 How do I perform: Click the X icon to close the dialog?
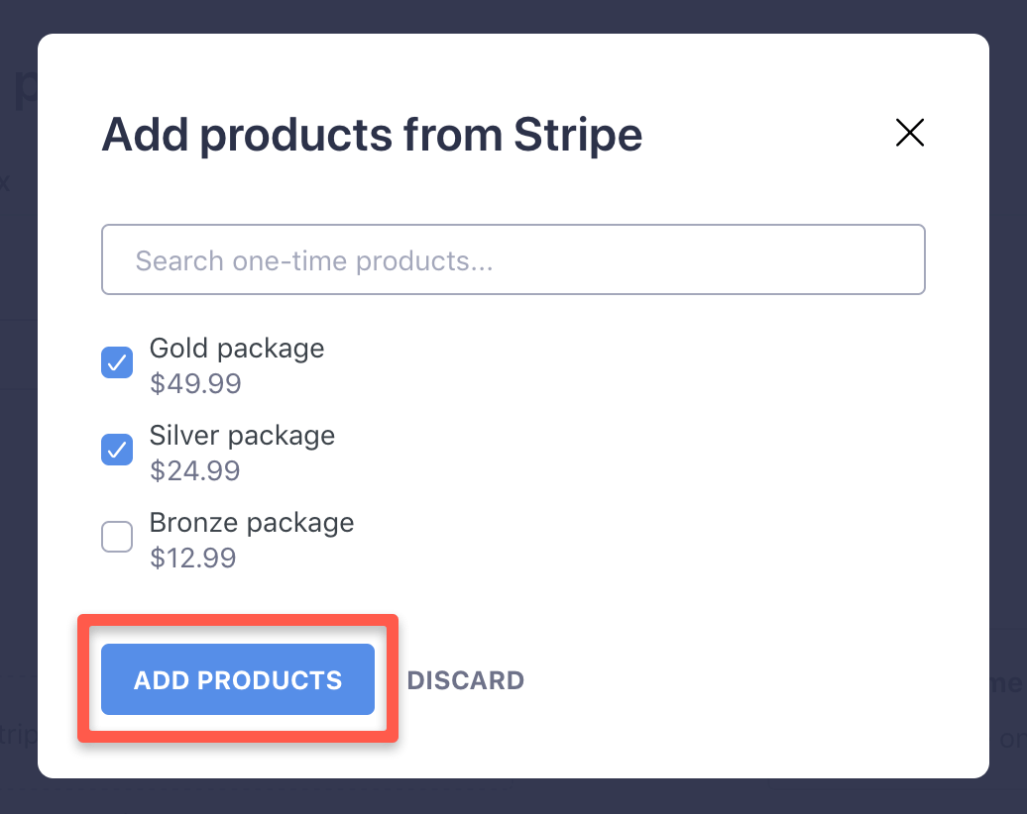click(909, 133)
